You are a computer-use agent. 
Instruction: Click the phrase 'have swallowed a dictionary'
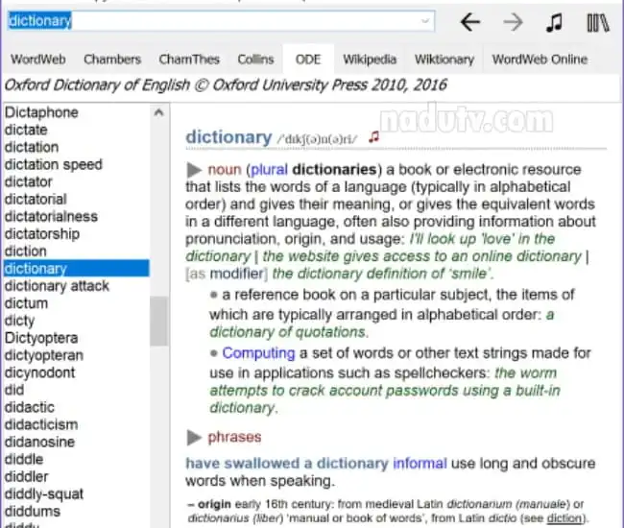pos(287,464)
